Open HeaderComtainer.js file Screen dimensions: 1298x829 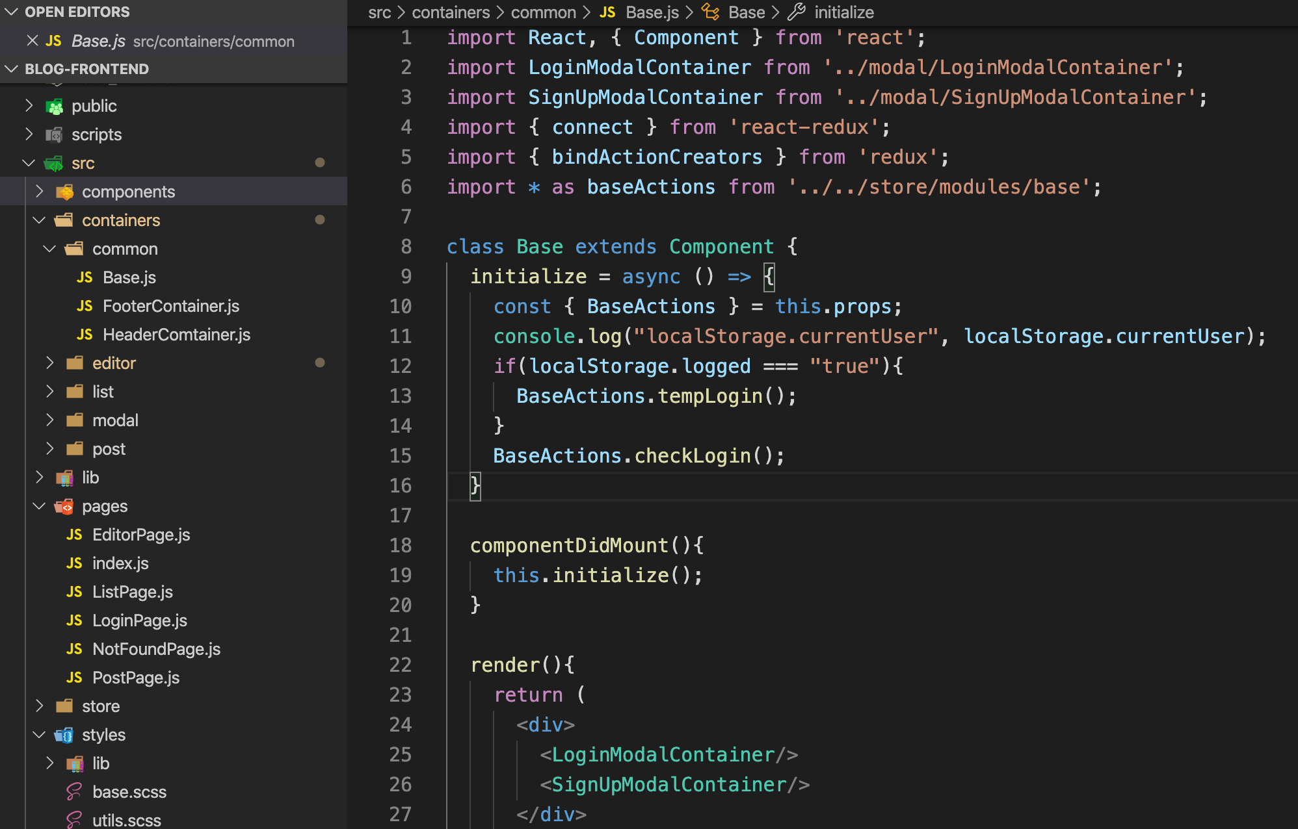(x=176, y=335)
